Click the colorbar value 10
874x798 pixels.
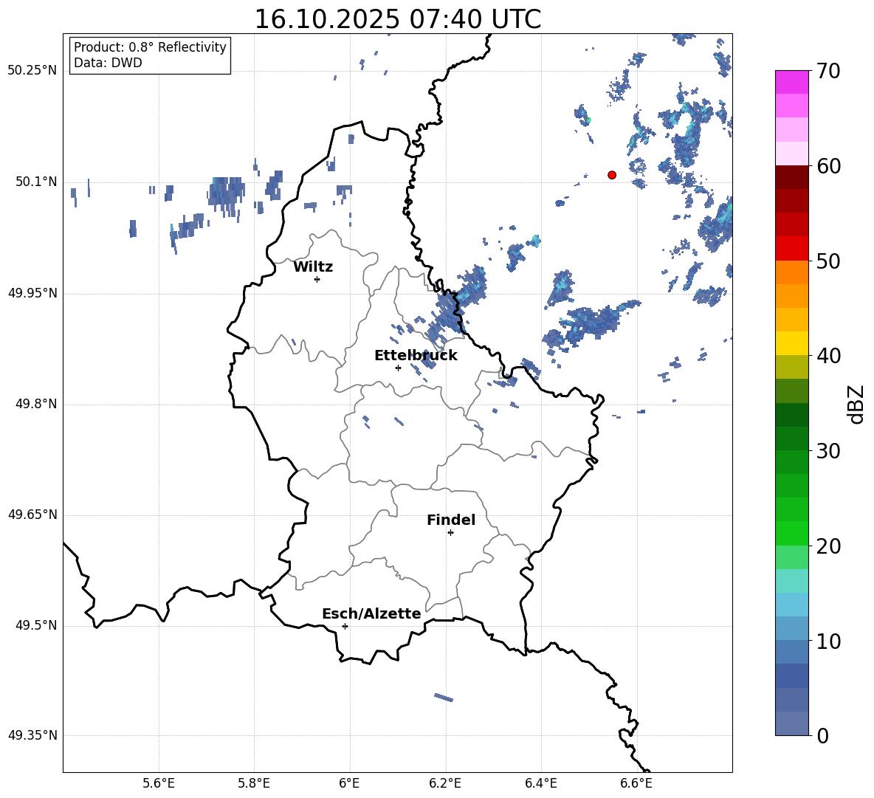pos(828,641)
